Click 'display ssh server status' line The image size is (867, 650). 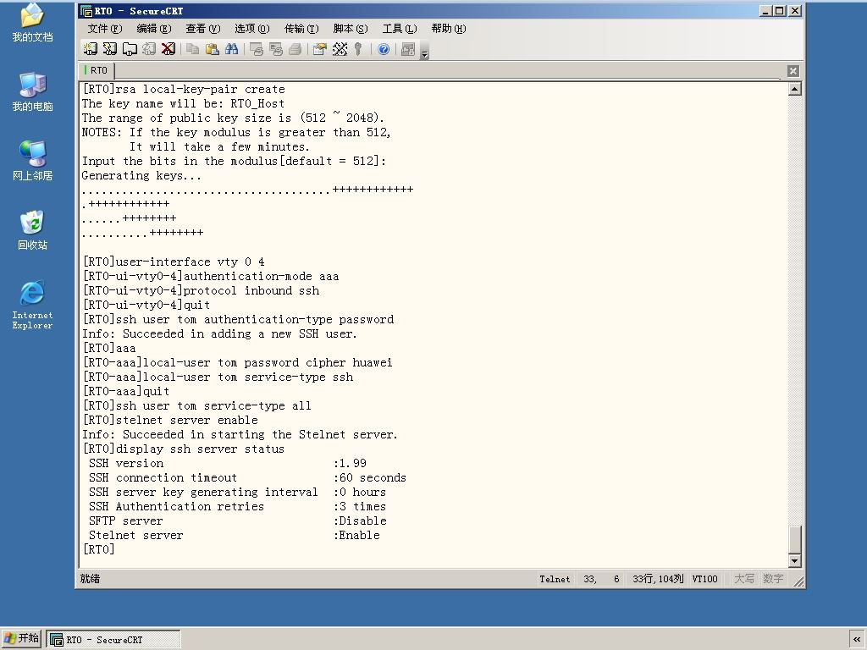184,449
